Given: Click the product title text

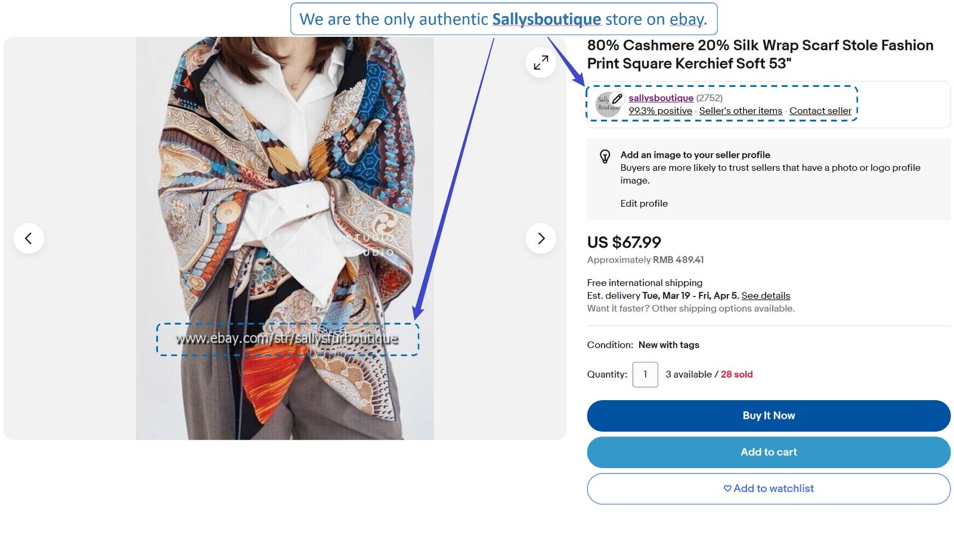Looking at the screenshot, I should coord(760,54).
